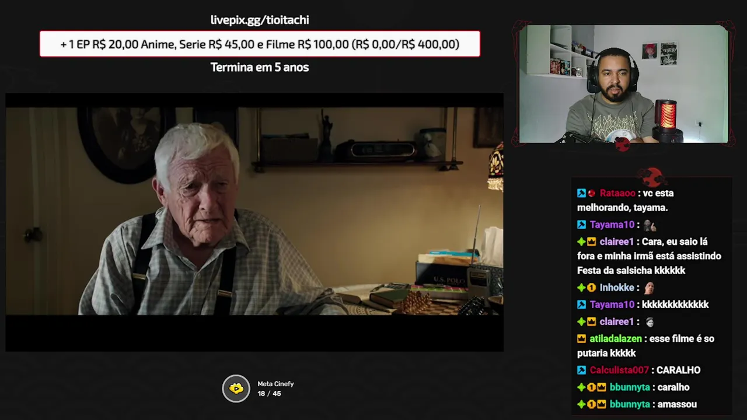Click the bbunnyta username on the amassou message
Screen dimensions: 747x420
(x=630, y=404)
